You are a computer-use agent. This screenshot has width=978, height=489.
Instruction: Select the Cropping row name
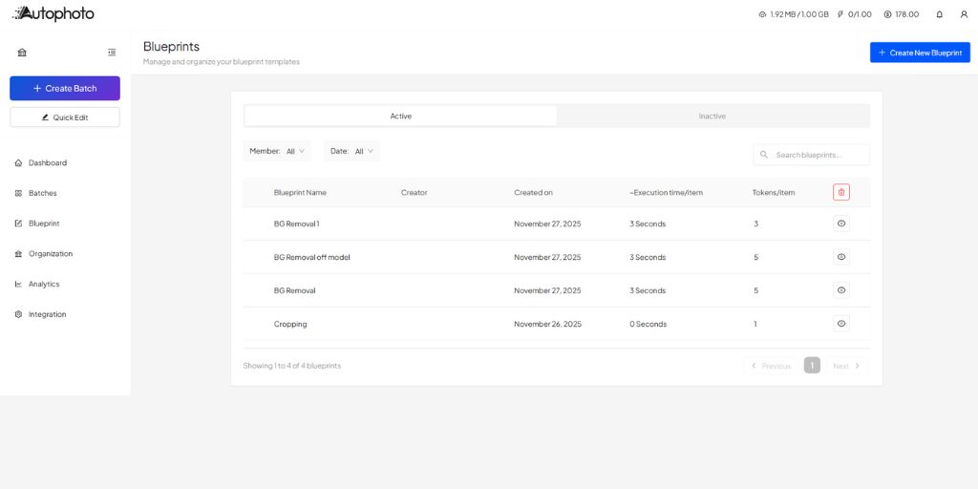pyautogui.click(x=290, y=325)
